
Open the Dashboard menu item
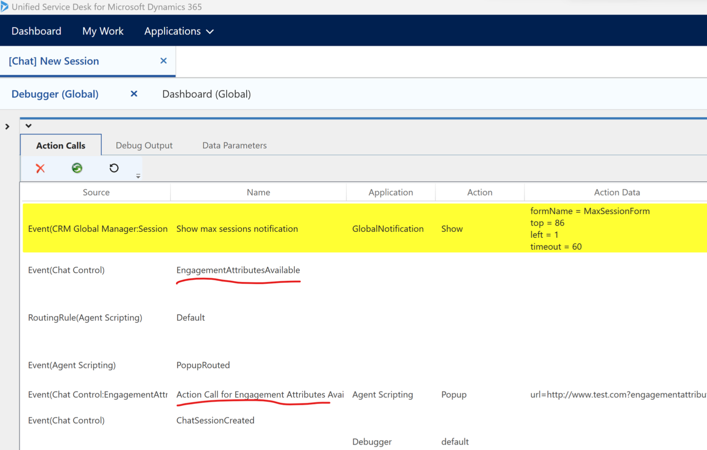click(x=36, y=31)
